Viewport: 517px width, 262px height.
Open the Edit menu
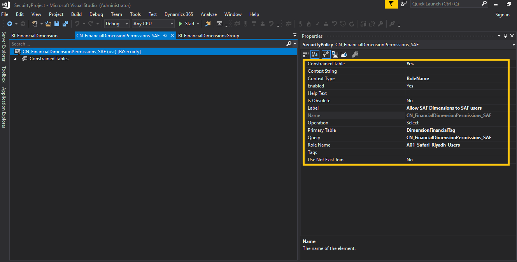pos(20,14)
